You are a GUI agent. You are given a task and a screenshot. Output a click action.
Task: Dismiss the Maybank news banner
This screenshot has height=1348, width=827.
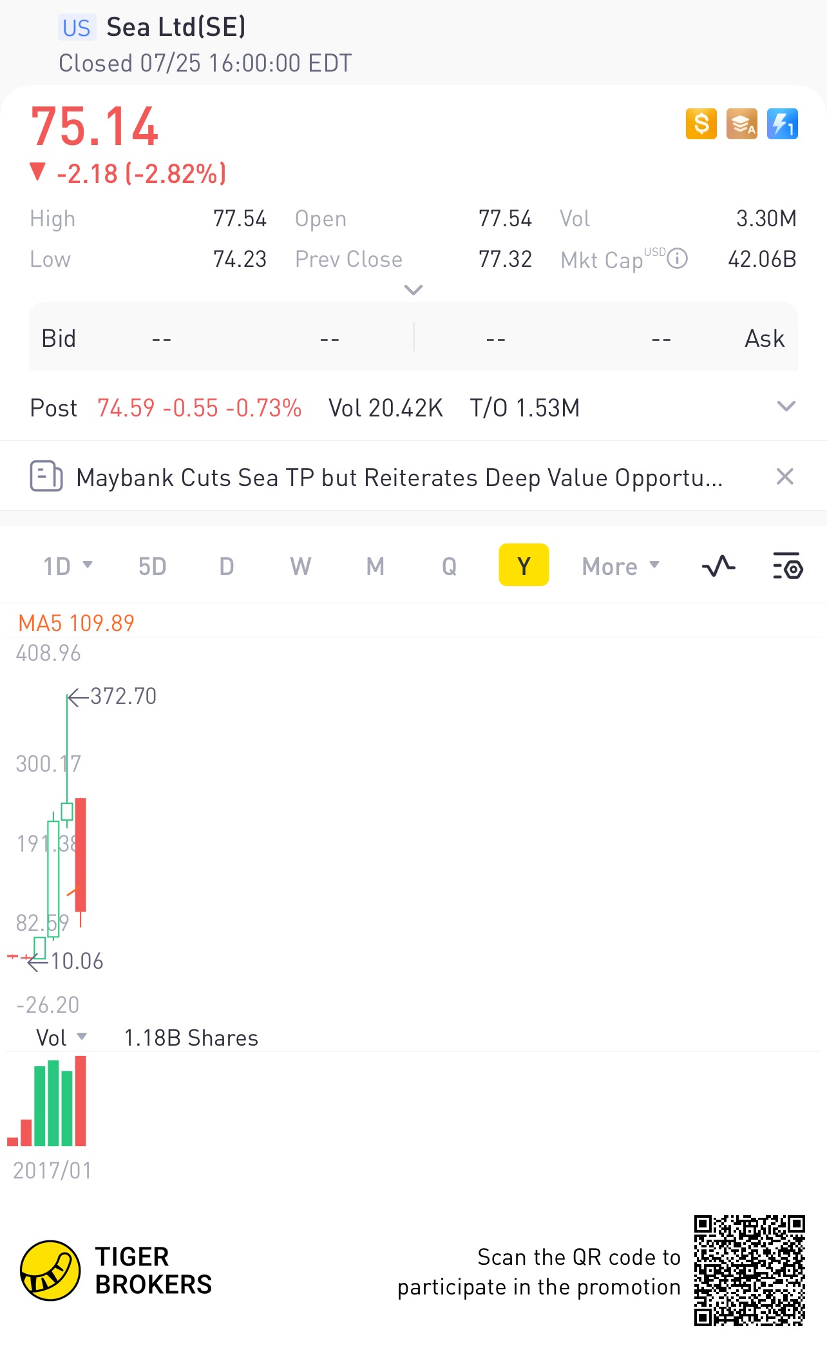click(784, 477)
